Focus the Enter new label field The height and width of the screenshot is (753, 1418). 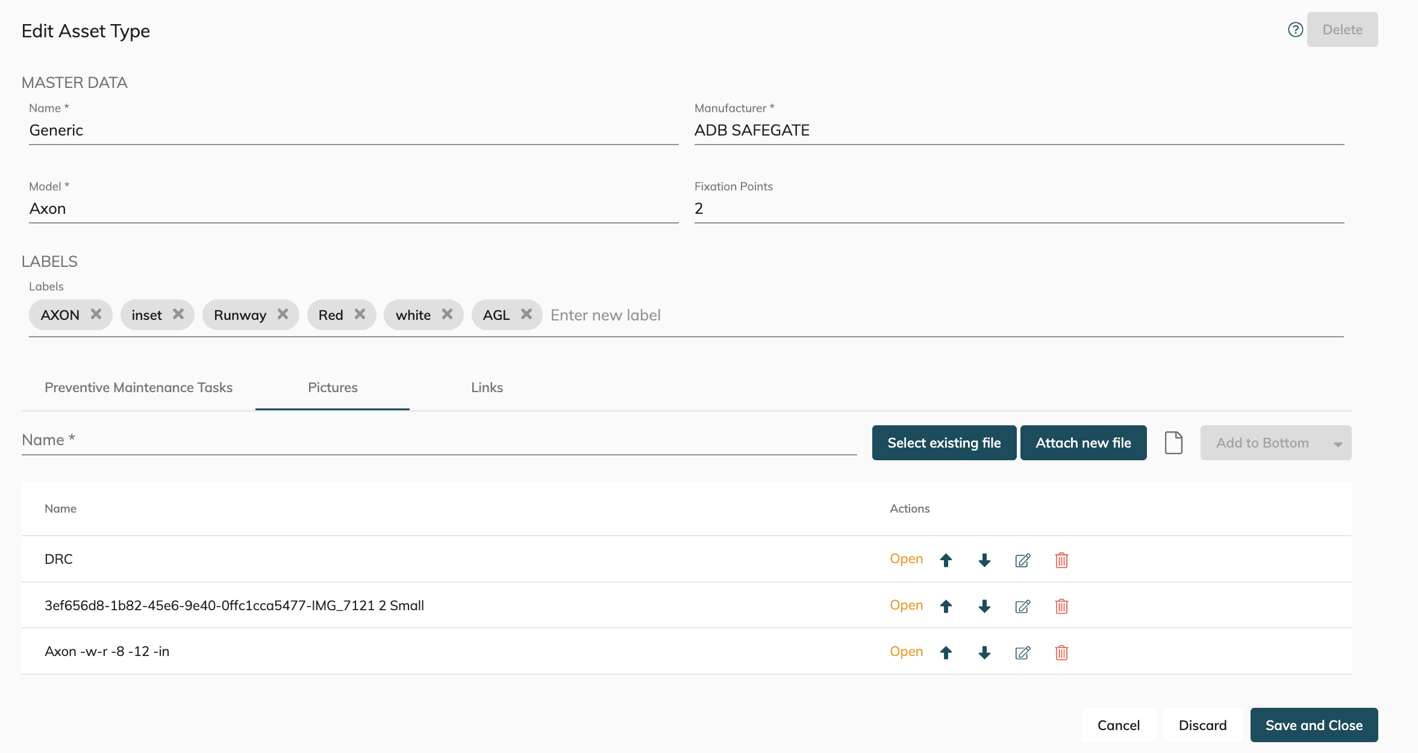605,315
